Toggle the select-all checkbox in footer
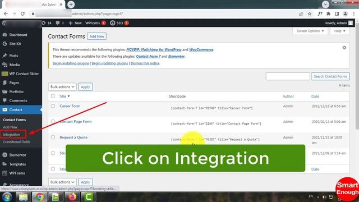Screen dimensions: 359x202 click(53, 169)
